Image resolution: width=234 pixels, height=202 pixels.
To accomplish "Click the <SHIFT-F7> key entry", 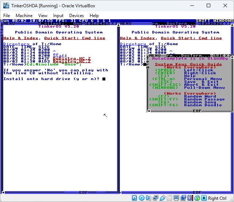I will 164,99.
